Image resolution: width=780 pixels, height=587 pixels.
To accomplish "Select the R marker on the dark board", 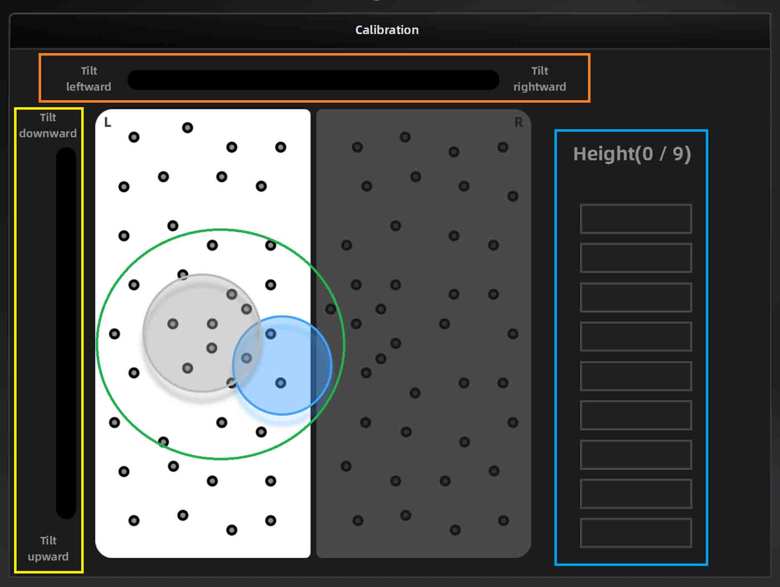I will (518, 122).
